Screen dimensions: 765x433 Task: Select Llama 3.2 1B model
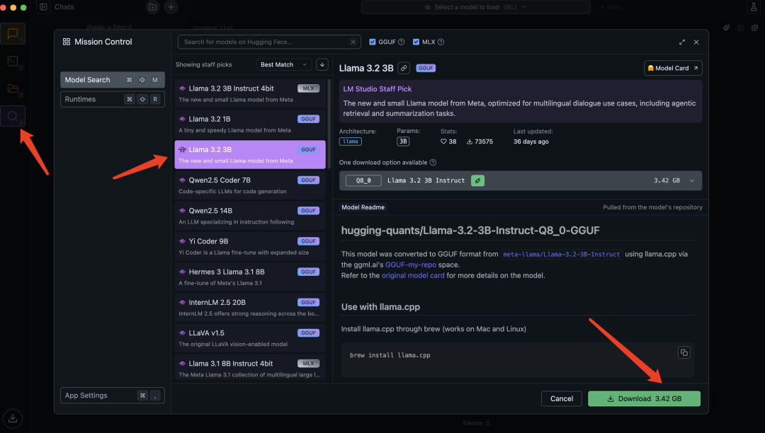click(250, 125)
